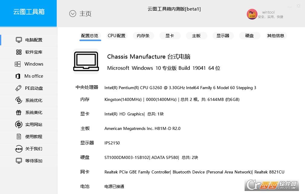Switch to the 硬盘 tab
This screenshot has width=305, height=194.
pyautogui.click(x=249, y=36)
